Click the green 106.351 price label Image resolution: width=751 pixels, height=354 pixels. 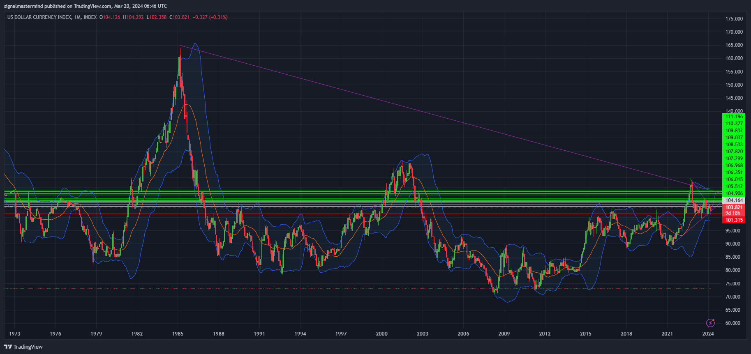pyautogui.click(x=734, y=172)
